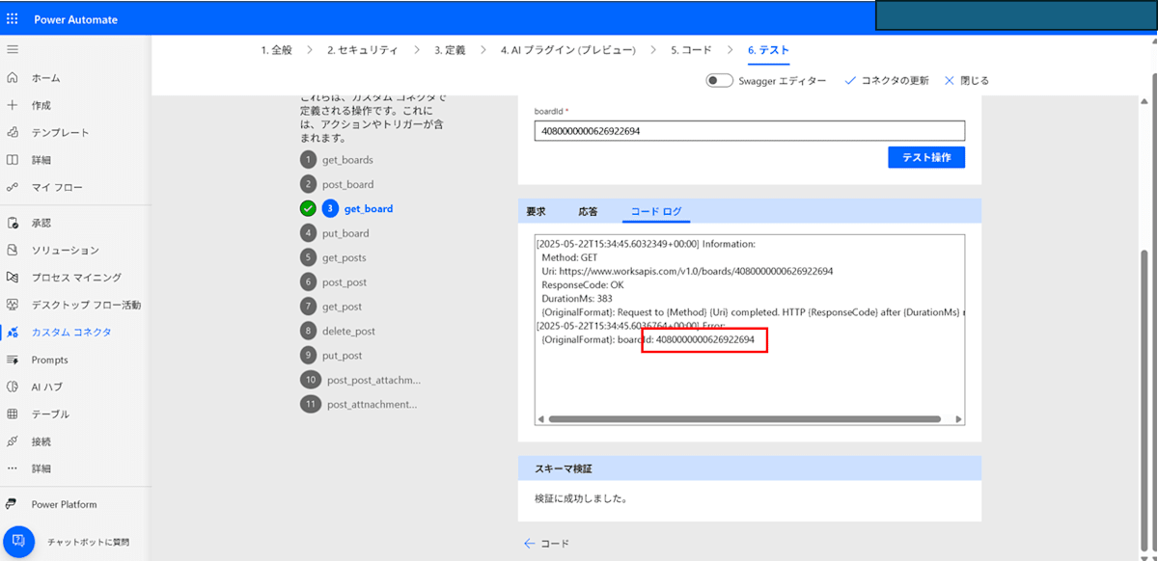Click the コード back link
The width and height of the screenshot is (1158, 561).
554,544
